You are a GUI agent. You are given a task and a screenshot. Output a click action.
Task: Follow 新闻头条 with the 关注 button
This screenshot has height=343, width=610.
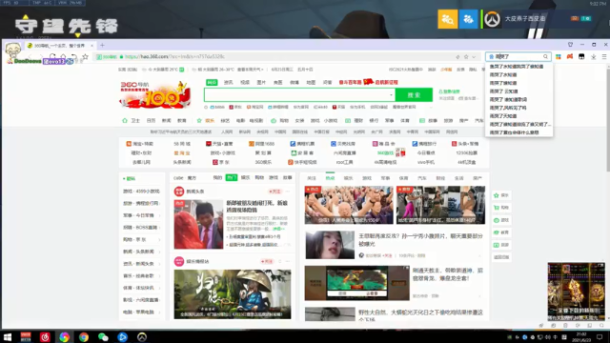(x=274, y=192)
